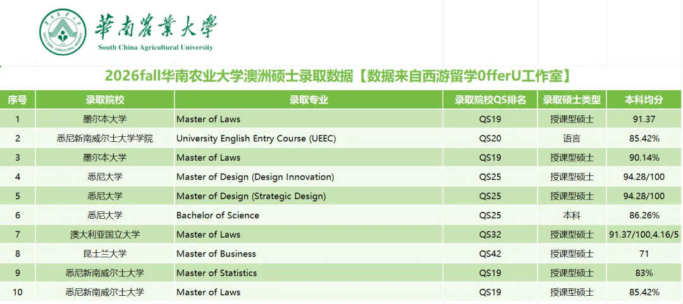Click 墨尔本大学 in row 3
683x304 pixels.
coord(105,157)
